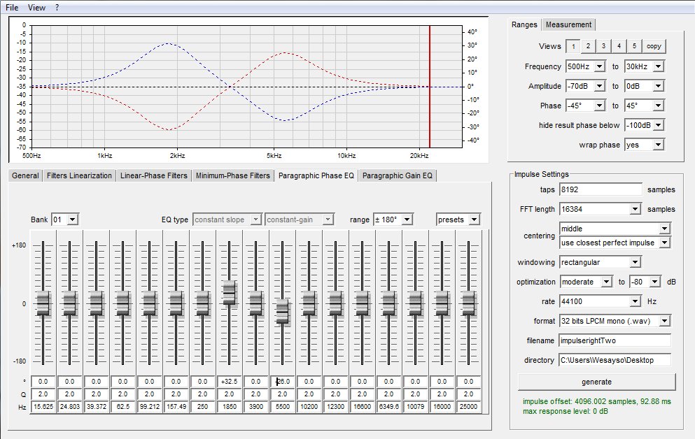Click the taps samples input field
Image resolution: width=695 pixels, height=439 pixels.
tap(601, 189)
